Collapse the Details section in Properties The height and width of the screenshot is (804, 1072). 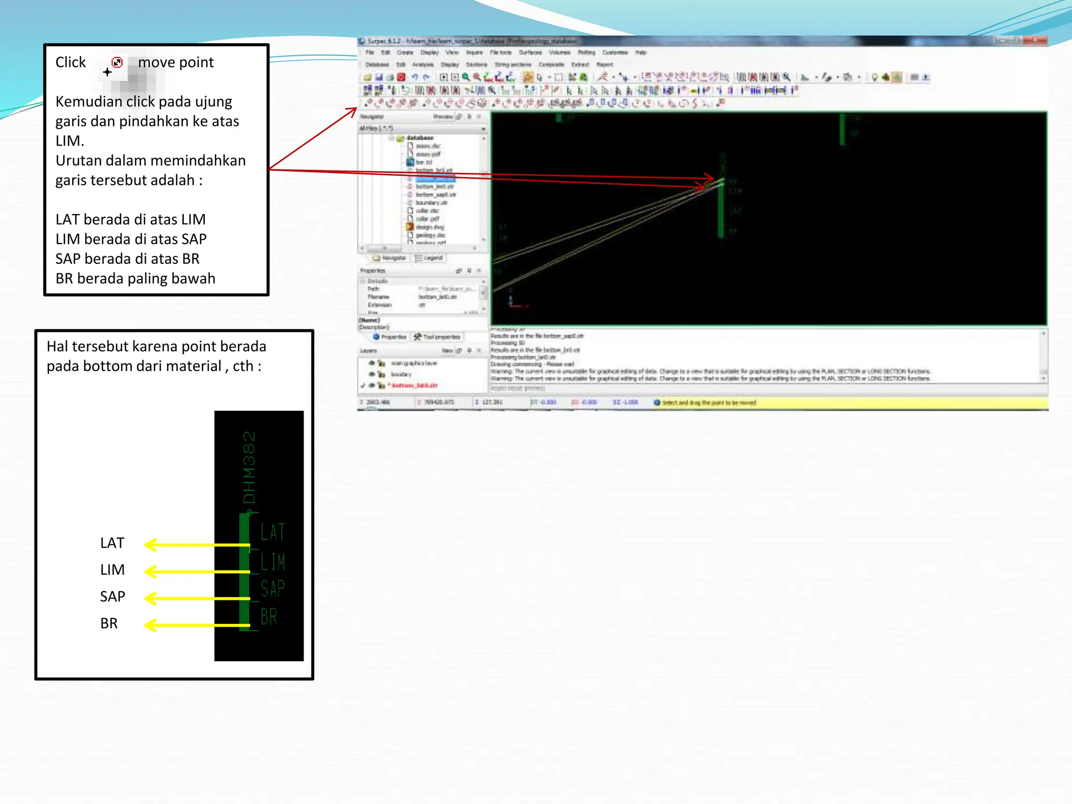(363, 282)
